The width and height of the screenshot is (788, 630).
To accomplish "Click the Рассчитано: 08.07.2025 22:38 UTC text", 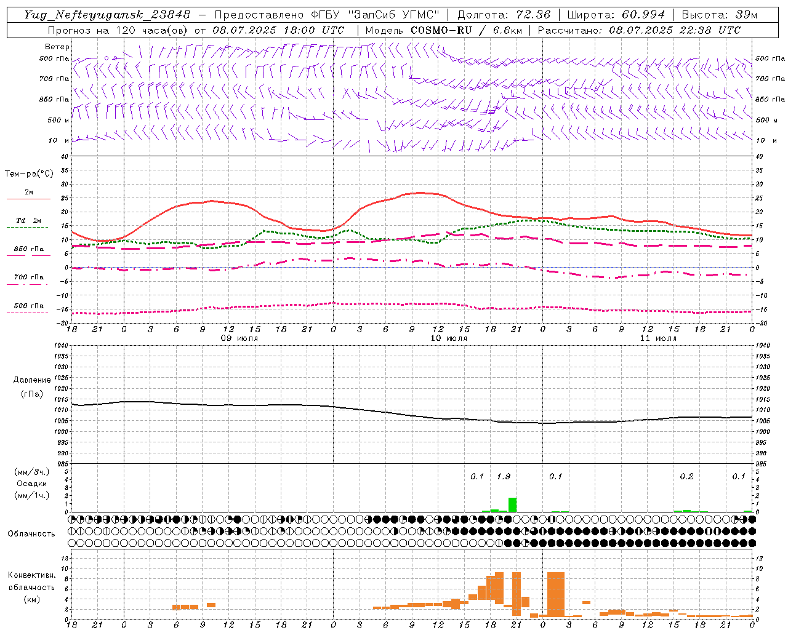I will (639, 30).
